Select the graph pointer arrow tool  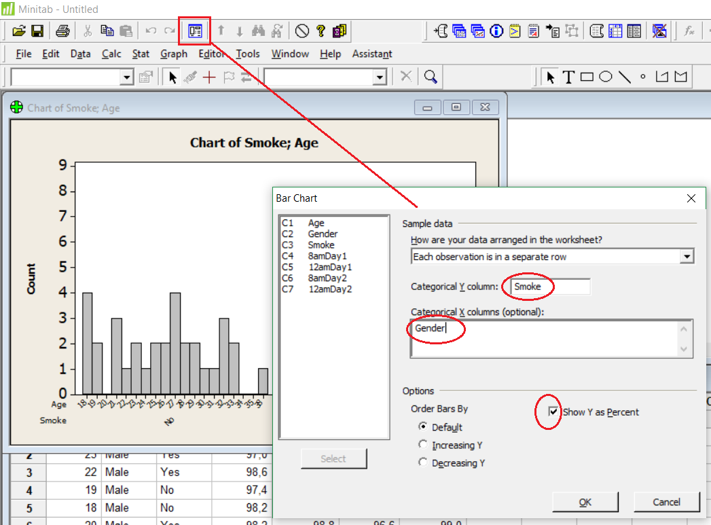pyautogui.click(x=172, y=77)
